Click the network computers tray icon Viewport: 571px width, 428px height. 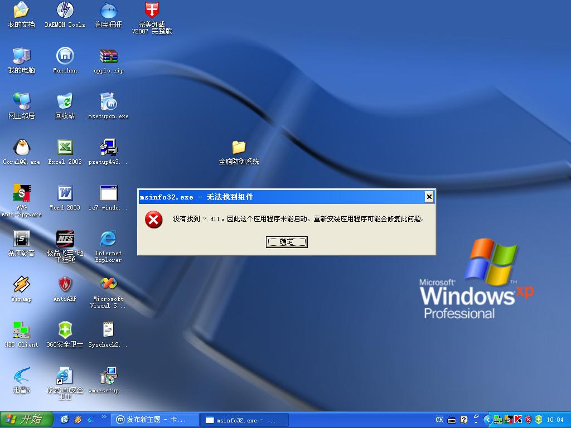[x=498, y=420]
